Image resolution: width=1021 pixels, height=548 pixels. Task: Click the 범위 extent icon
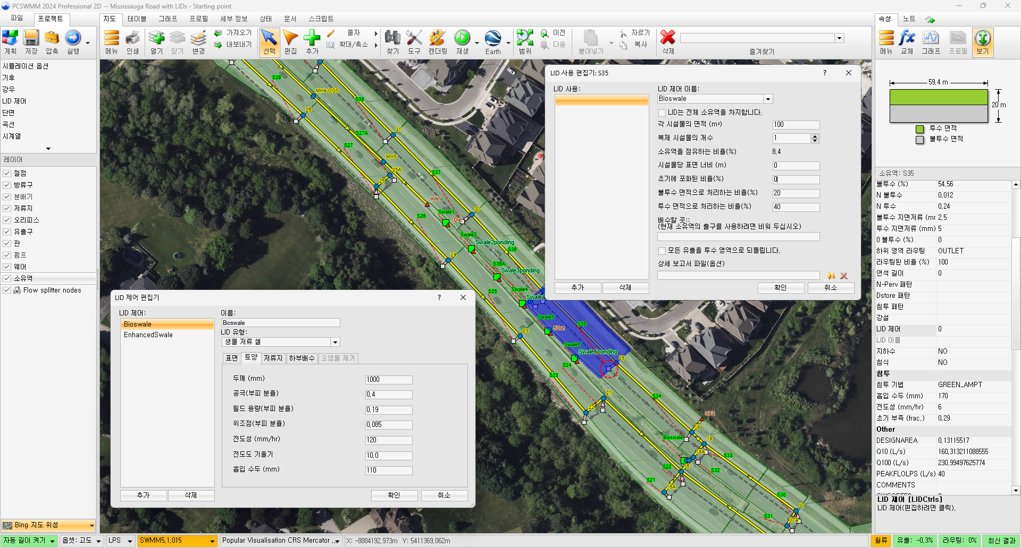pyautogui.click(x=524, y=38)
